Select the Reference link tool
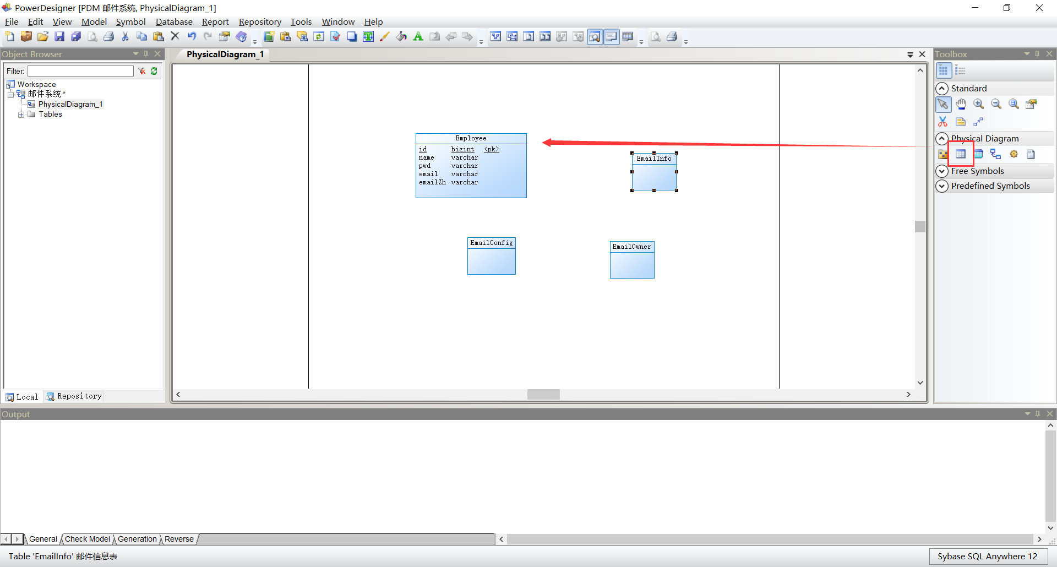Image resolution: width=1057 pixels, height=567 pixels. click(x=996, y=154)
